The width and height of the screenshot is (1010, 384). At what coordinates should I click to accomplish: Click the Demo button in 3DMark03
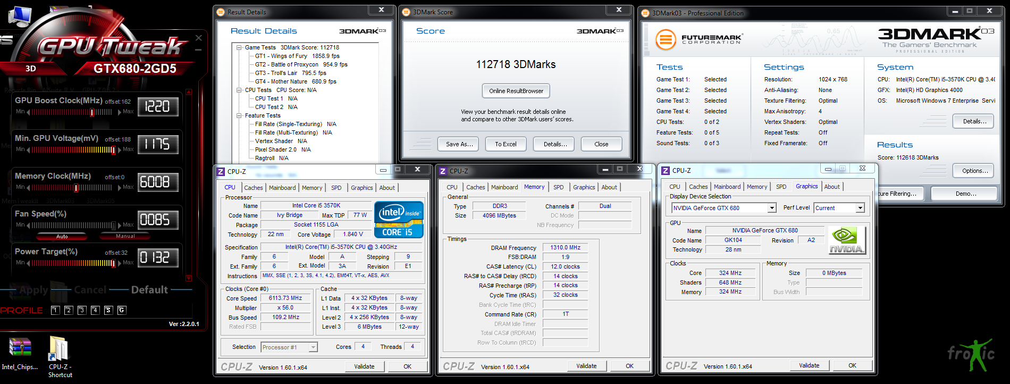coord(964,194)
